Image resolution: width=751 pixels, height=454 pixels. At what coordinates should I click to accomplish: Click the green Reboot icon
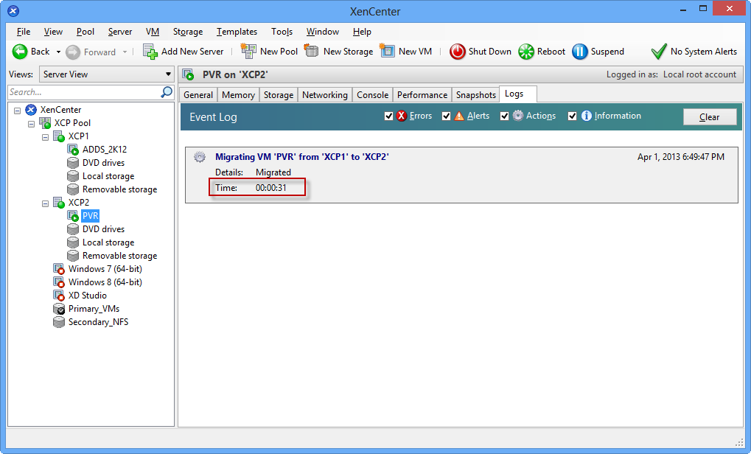pos(526,52)
